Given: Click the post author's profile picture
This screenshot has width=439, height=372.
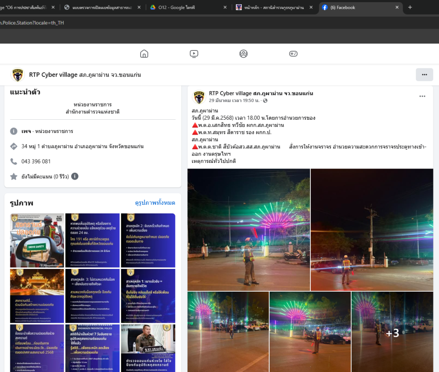Looking at the screenshot, I should click(x=199, y=97).
